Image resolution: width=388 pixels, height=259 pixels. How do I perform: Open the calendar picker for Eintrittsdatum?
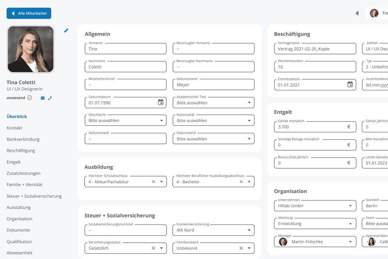350,84
